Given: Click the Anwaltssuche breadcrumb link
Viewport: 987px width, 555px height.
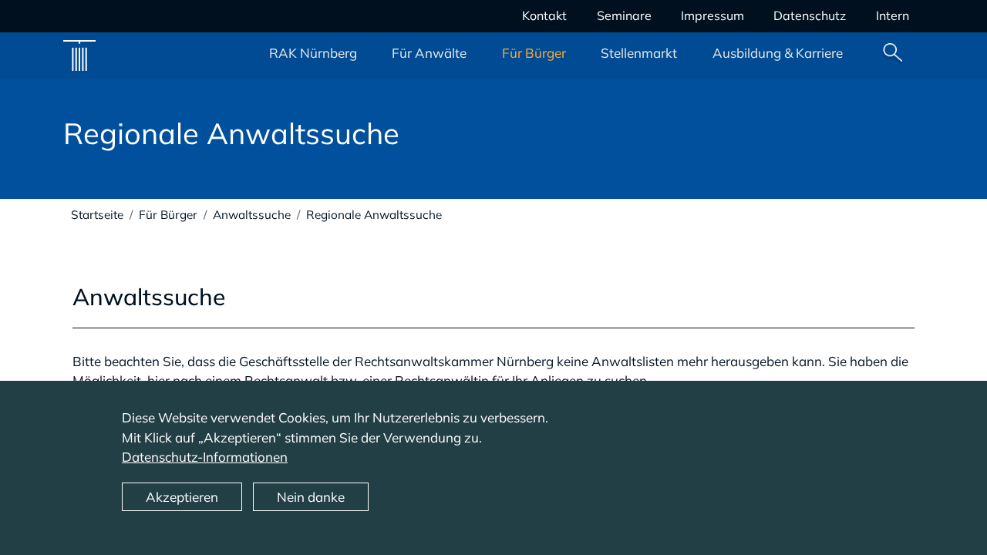Looking at the screenshot, I should [251, 215].
